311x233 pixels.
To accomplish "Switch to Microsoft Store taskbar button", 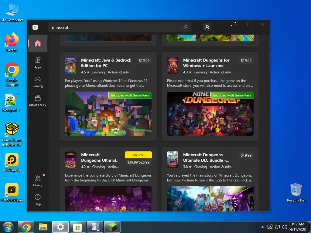I will [77, 227].
